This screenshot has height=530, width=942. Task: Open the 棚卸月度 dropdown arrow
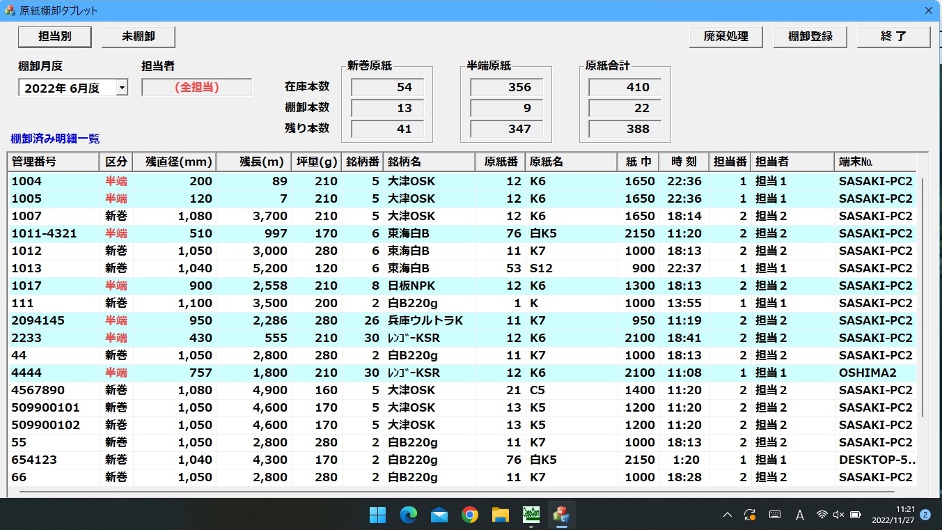(122, 88)
